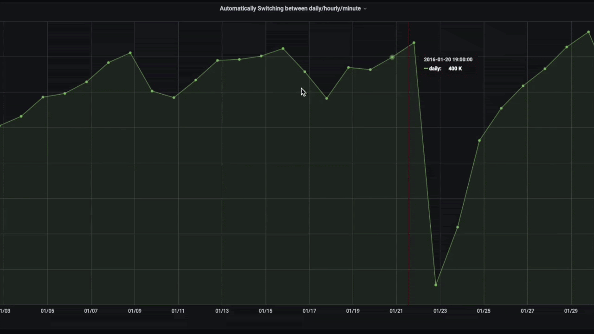Viewport: 594px width, 334px height.
Task: Click the peak data point between 01/15 and 01/17
Action: [x=283, y=49]
